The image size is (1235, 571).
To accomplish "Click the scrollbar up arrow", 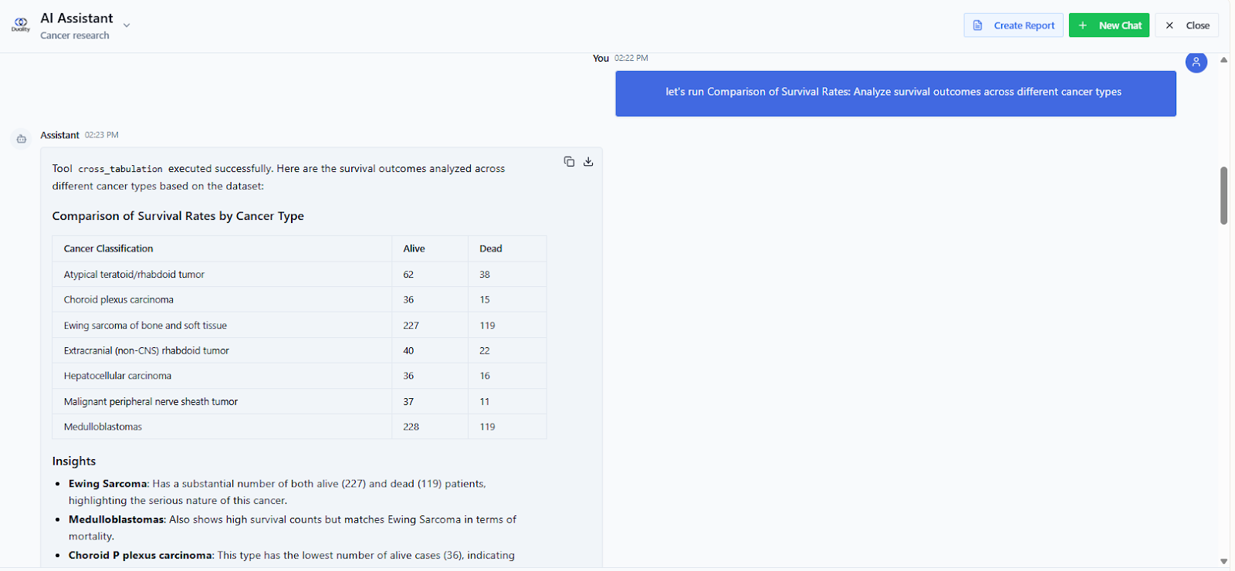I will [1223, 59].
